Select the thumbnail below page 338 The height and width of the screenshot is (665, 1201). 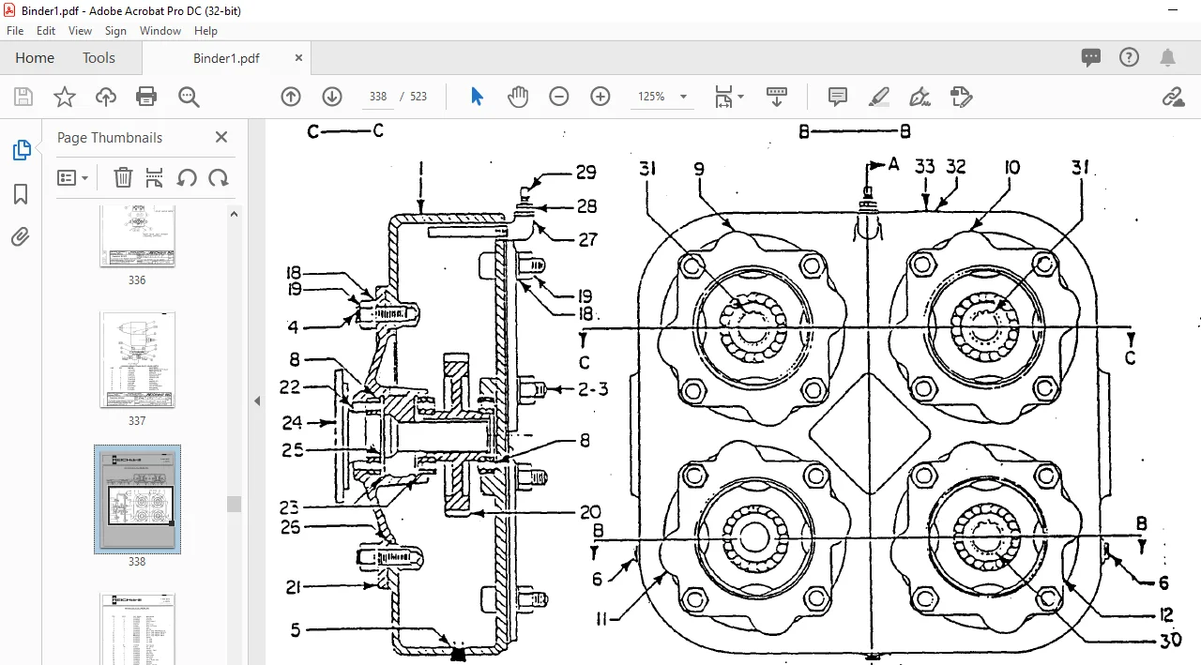click(x=137, y=628)
